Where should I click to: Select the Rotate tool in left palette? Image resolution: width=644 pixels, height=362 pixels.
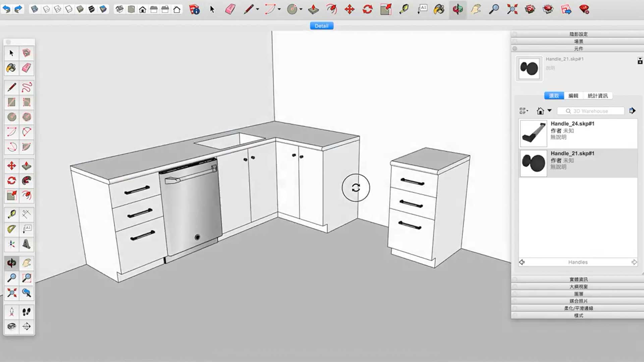click(x=11, y=181)
